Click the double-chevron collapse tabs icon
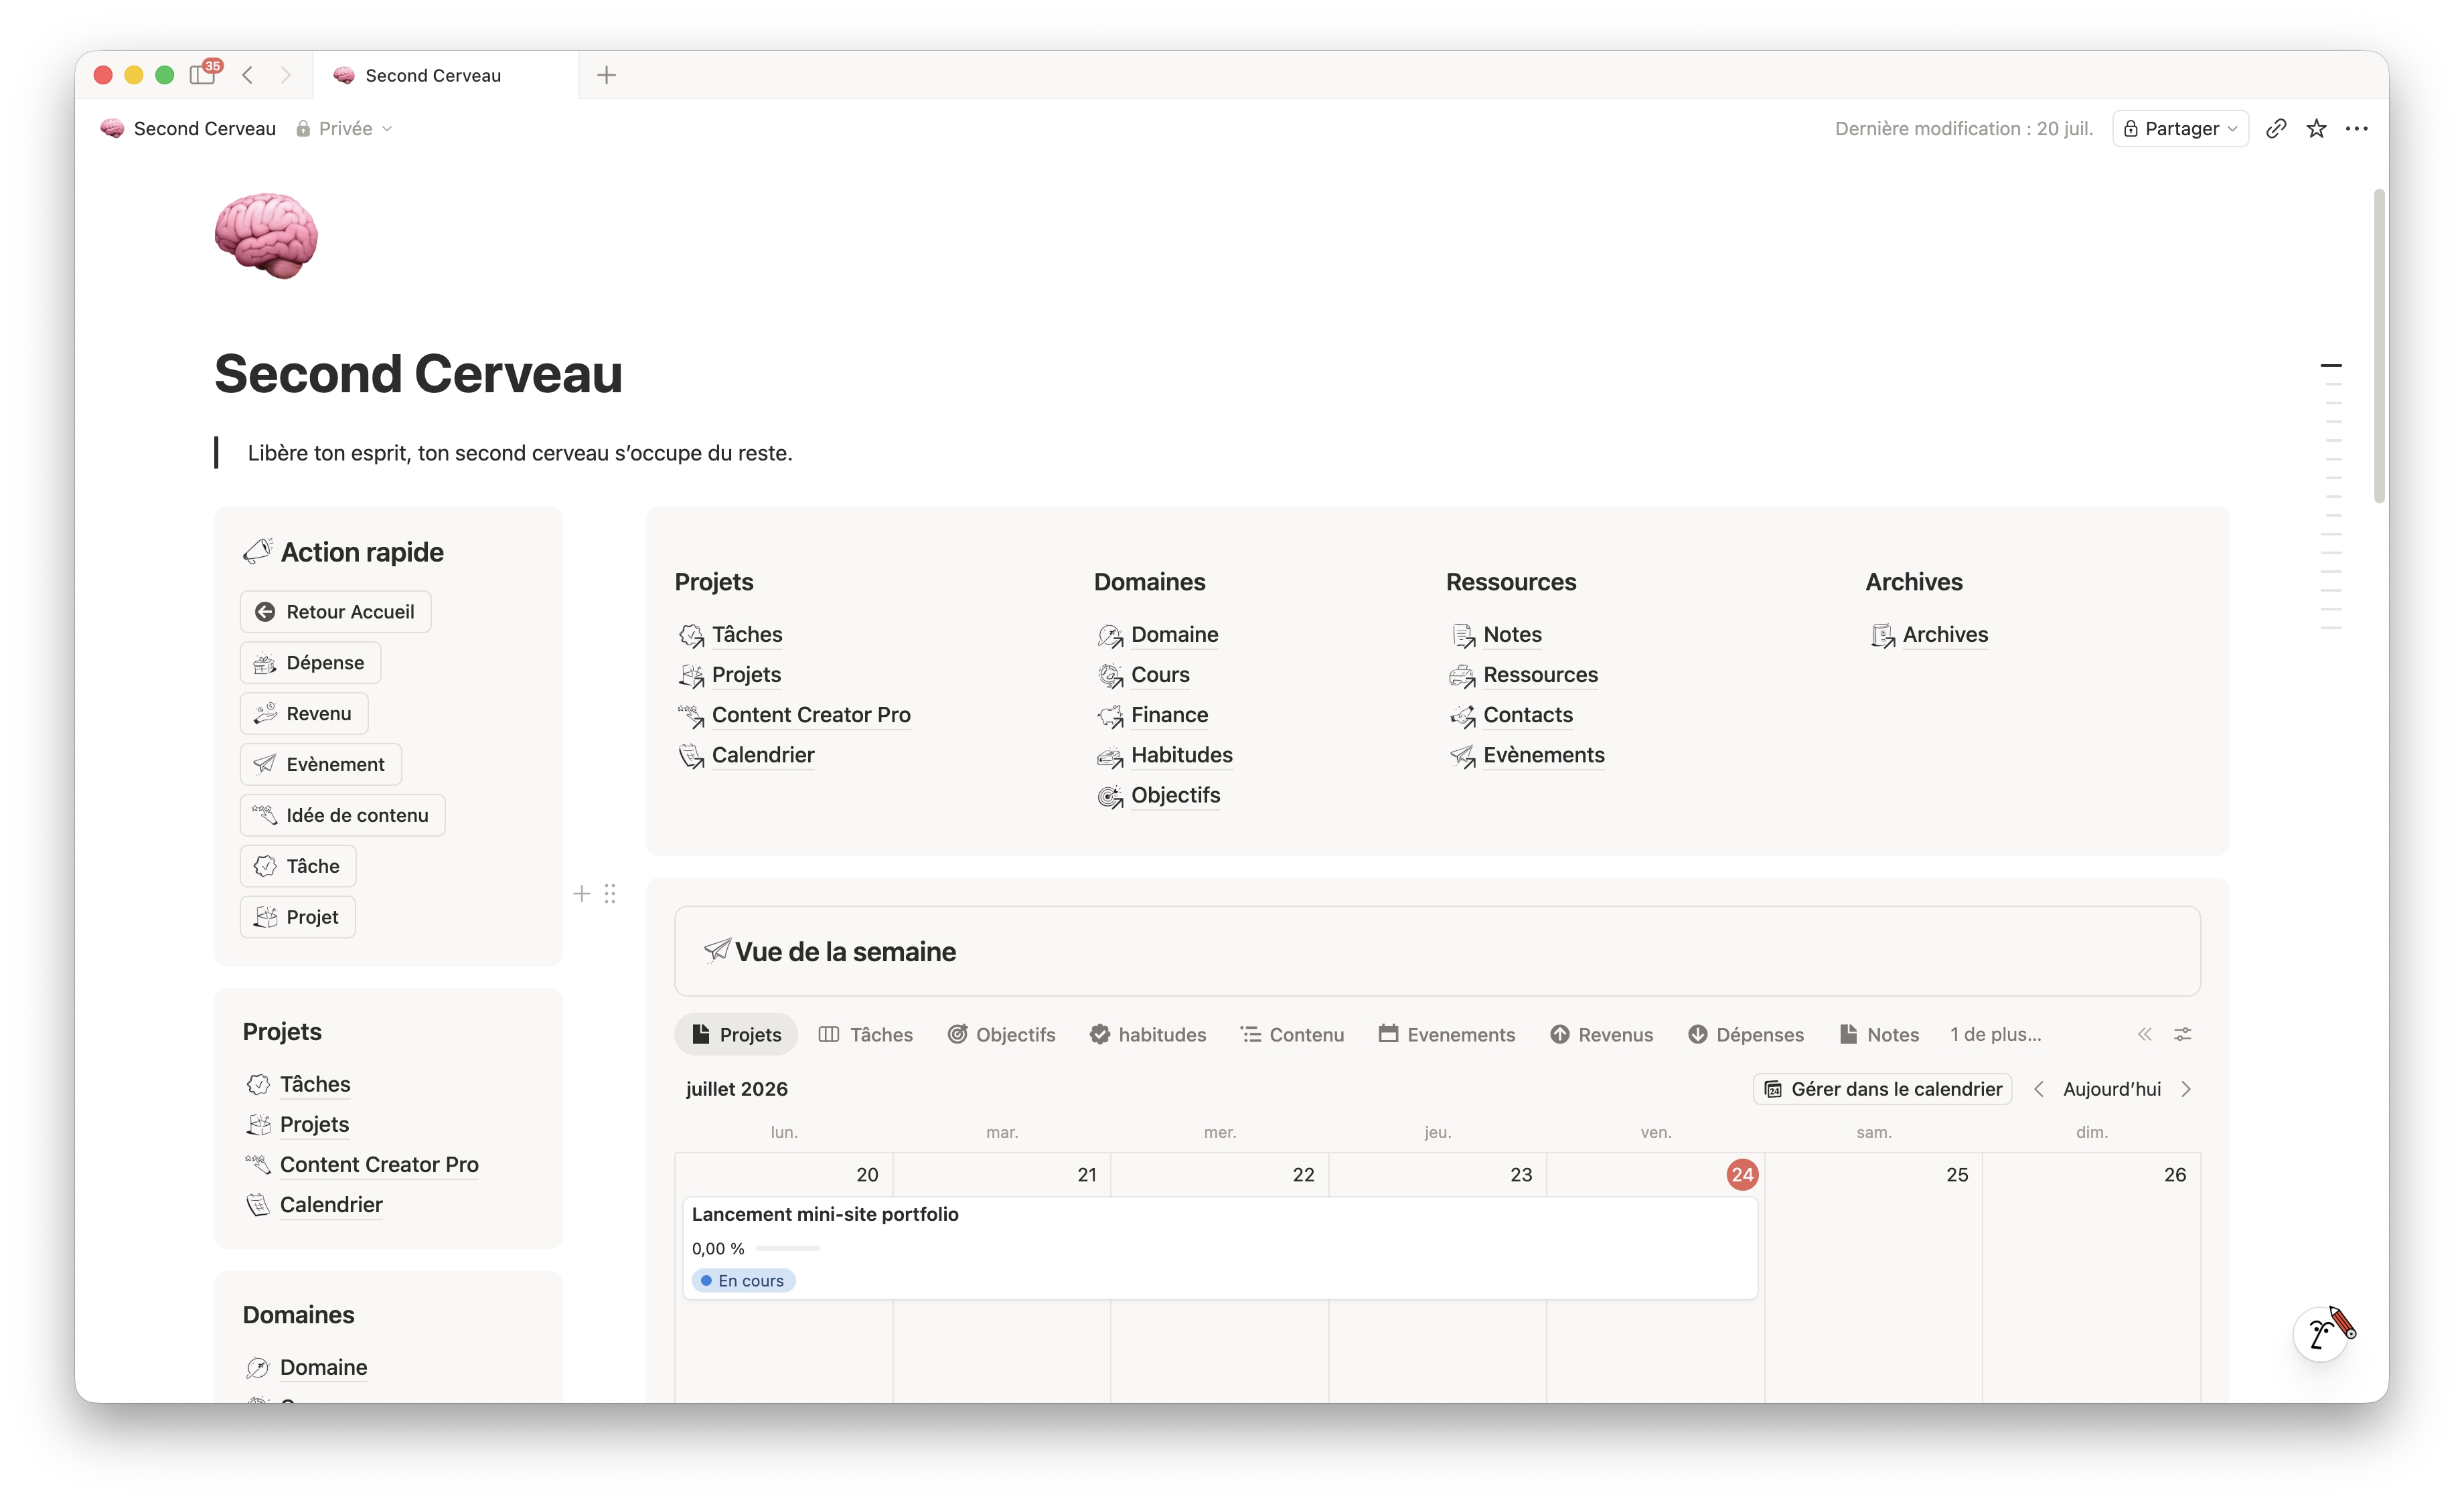This screenshot has height=1502, width=2464. click(x=2144, y=1034)
